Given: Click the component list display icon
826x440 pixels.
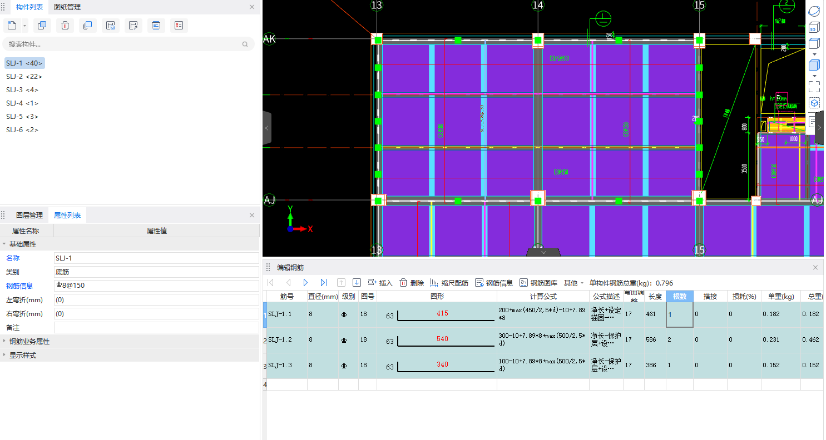Looking at the screenshot, I should (x=156, y=25).
